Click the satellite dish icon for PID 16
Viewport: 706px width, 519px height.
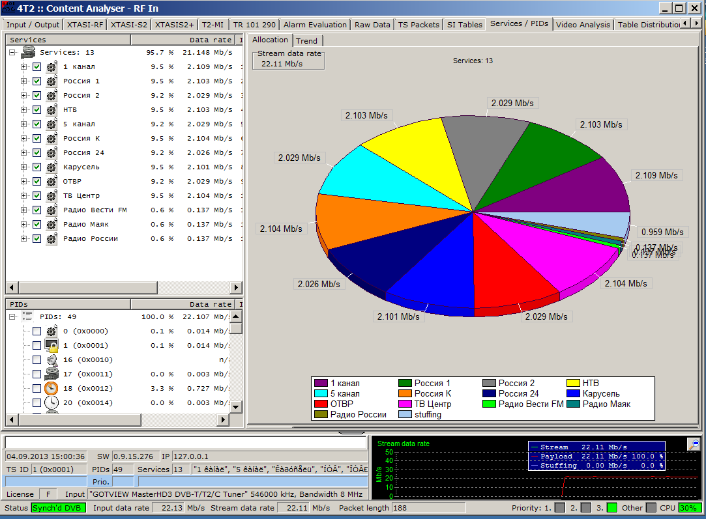pyautogui.click(x=51, y=360)
